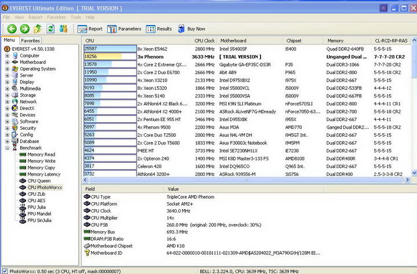Viewport: 417px width, 274px height.
Task: Click the Devices icon in the tree
Action: coord(15,115)
